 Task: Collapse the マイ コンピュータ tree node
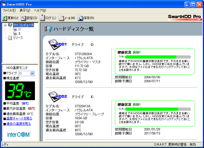(5, 25)
